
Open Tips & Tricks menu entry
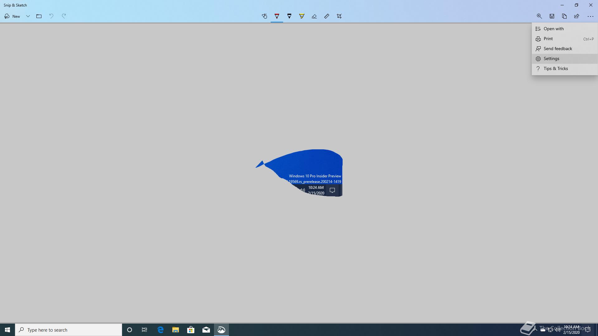565,68
